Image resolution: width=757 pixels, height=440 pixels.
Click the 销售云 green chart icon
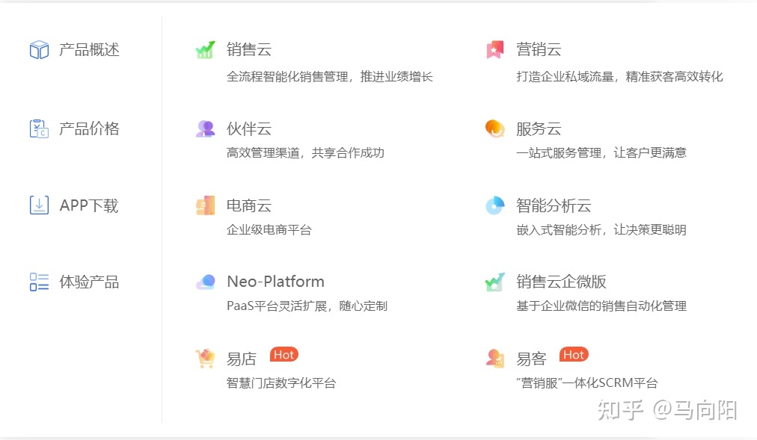(205, 50)
